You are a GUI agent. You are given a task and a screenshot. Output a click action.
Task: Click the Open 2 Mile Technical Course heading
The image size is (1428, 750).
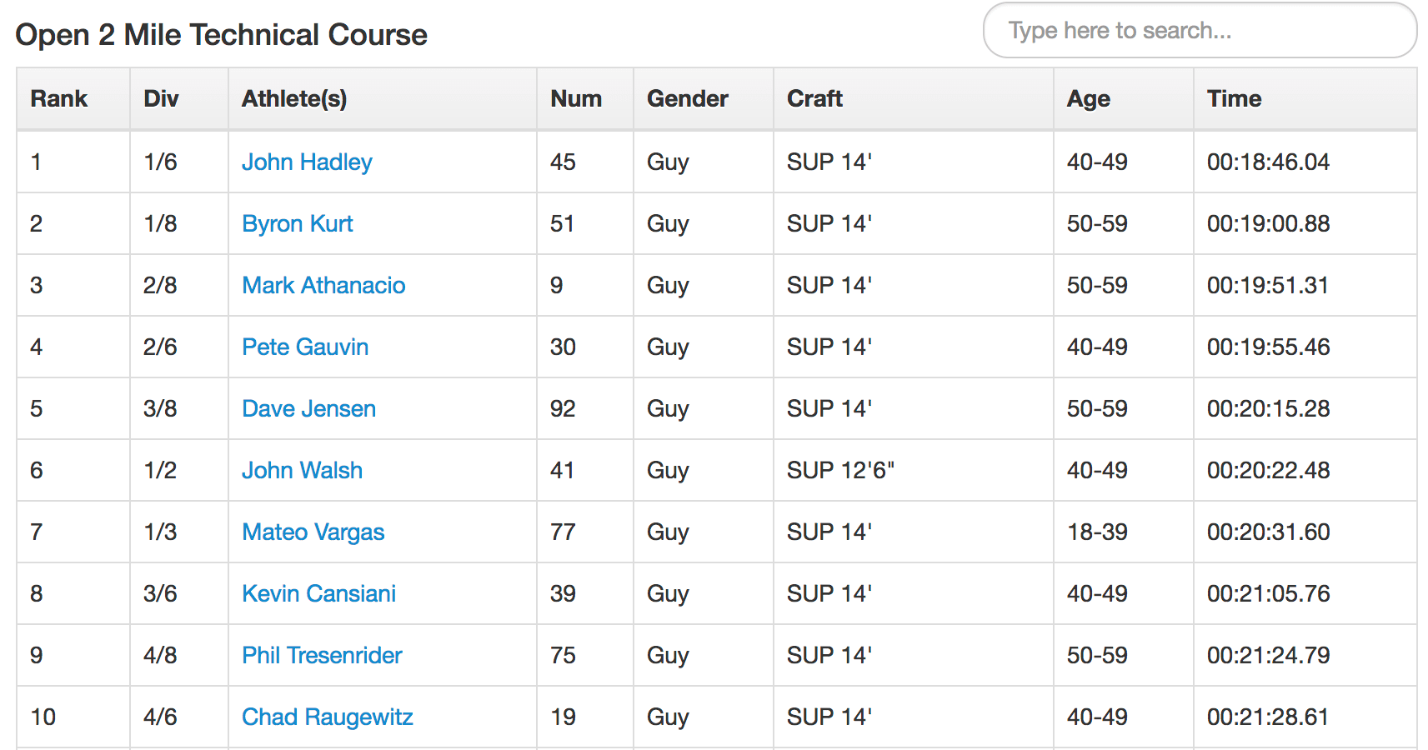click(221, 35)
